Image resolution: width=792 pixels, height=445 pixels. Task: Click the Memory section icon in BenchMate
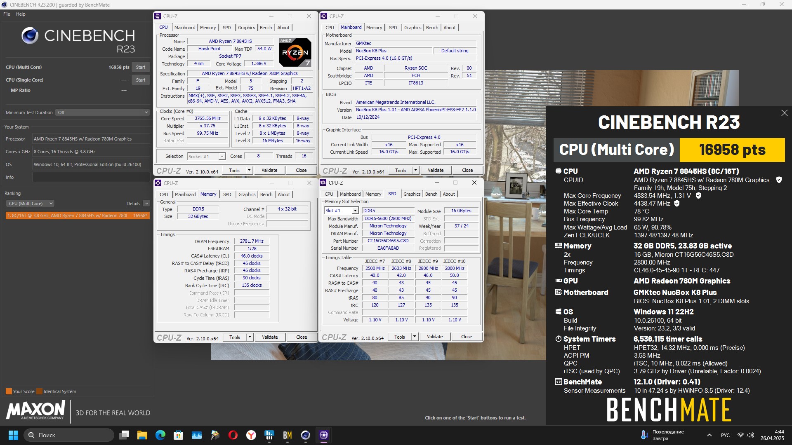(559, 246)
